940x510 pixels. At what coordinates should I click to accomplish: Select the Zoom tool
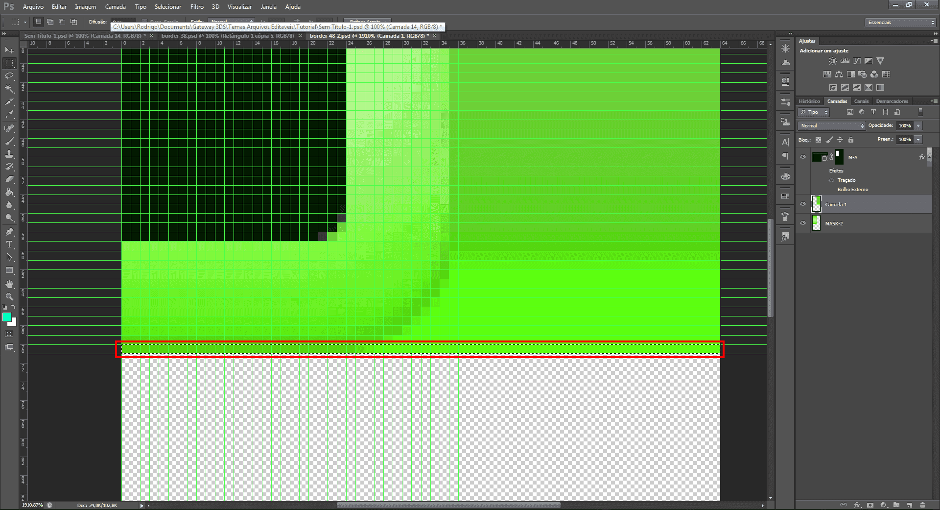click(9, 297)
